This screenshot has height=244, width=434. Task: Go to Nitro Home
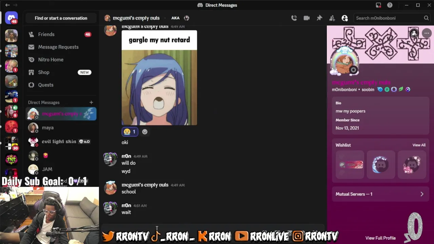point(61,60)
